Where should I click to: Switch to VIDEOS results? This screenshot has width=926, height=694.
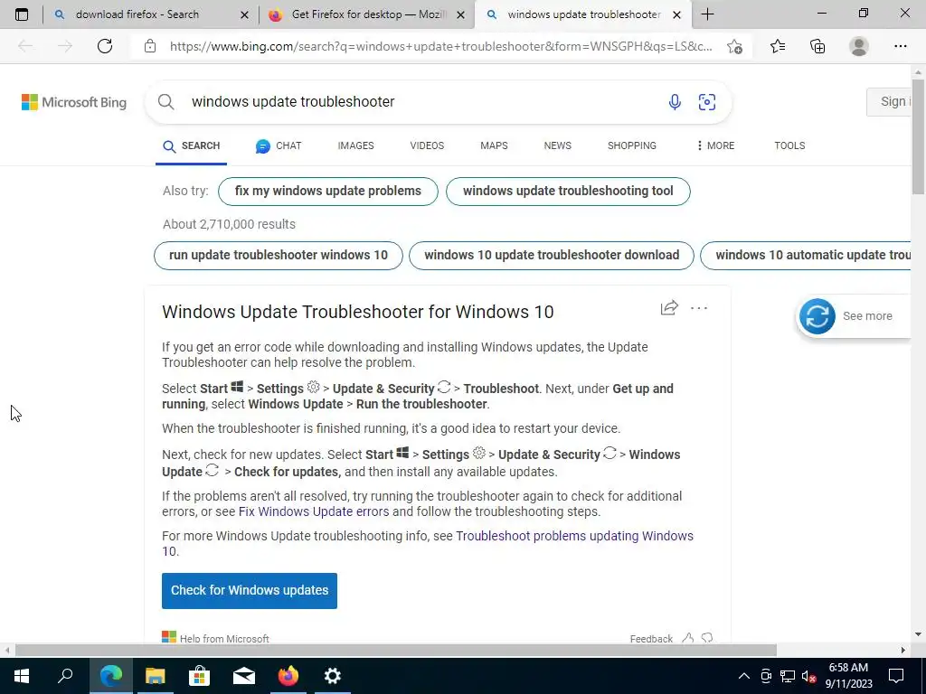[x=427, y=145]
